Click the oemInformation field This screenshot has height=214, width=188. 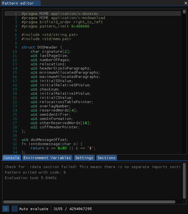click(x=52, y=119)
